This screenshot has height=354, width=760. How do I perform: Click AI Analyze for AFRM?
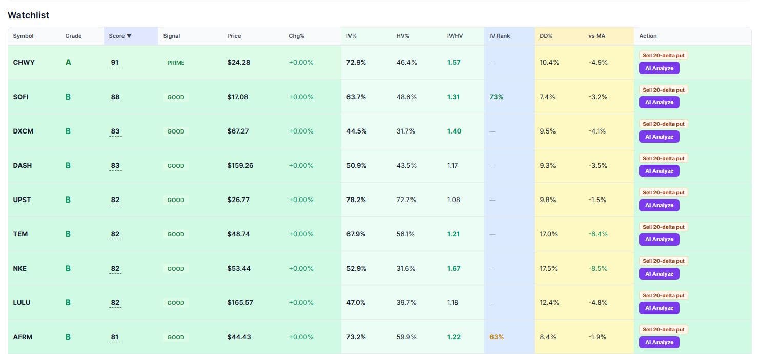659,342
